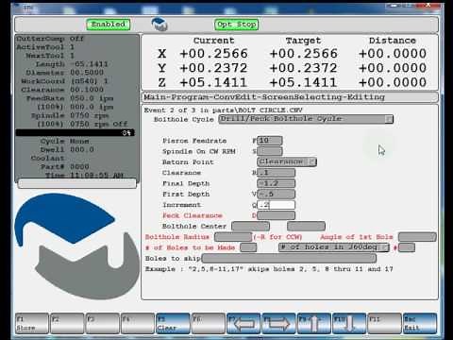
Task: Click the Bolthole Radius field
Action: (233, 237)
